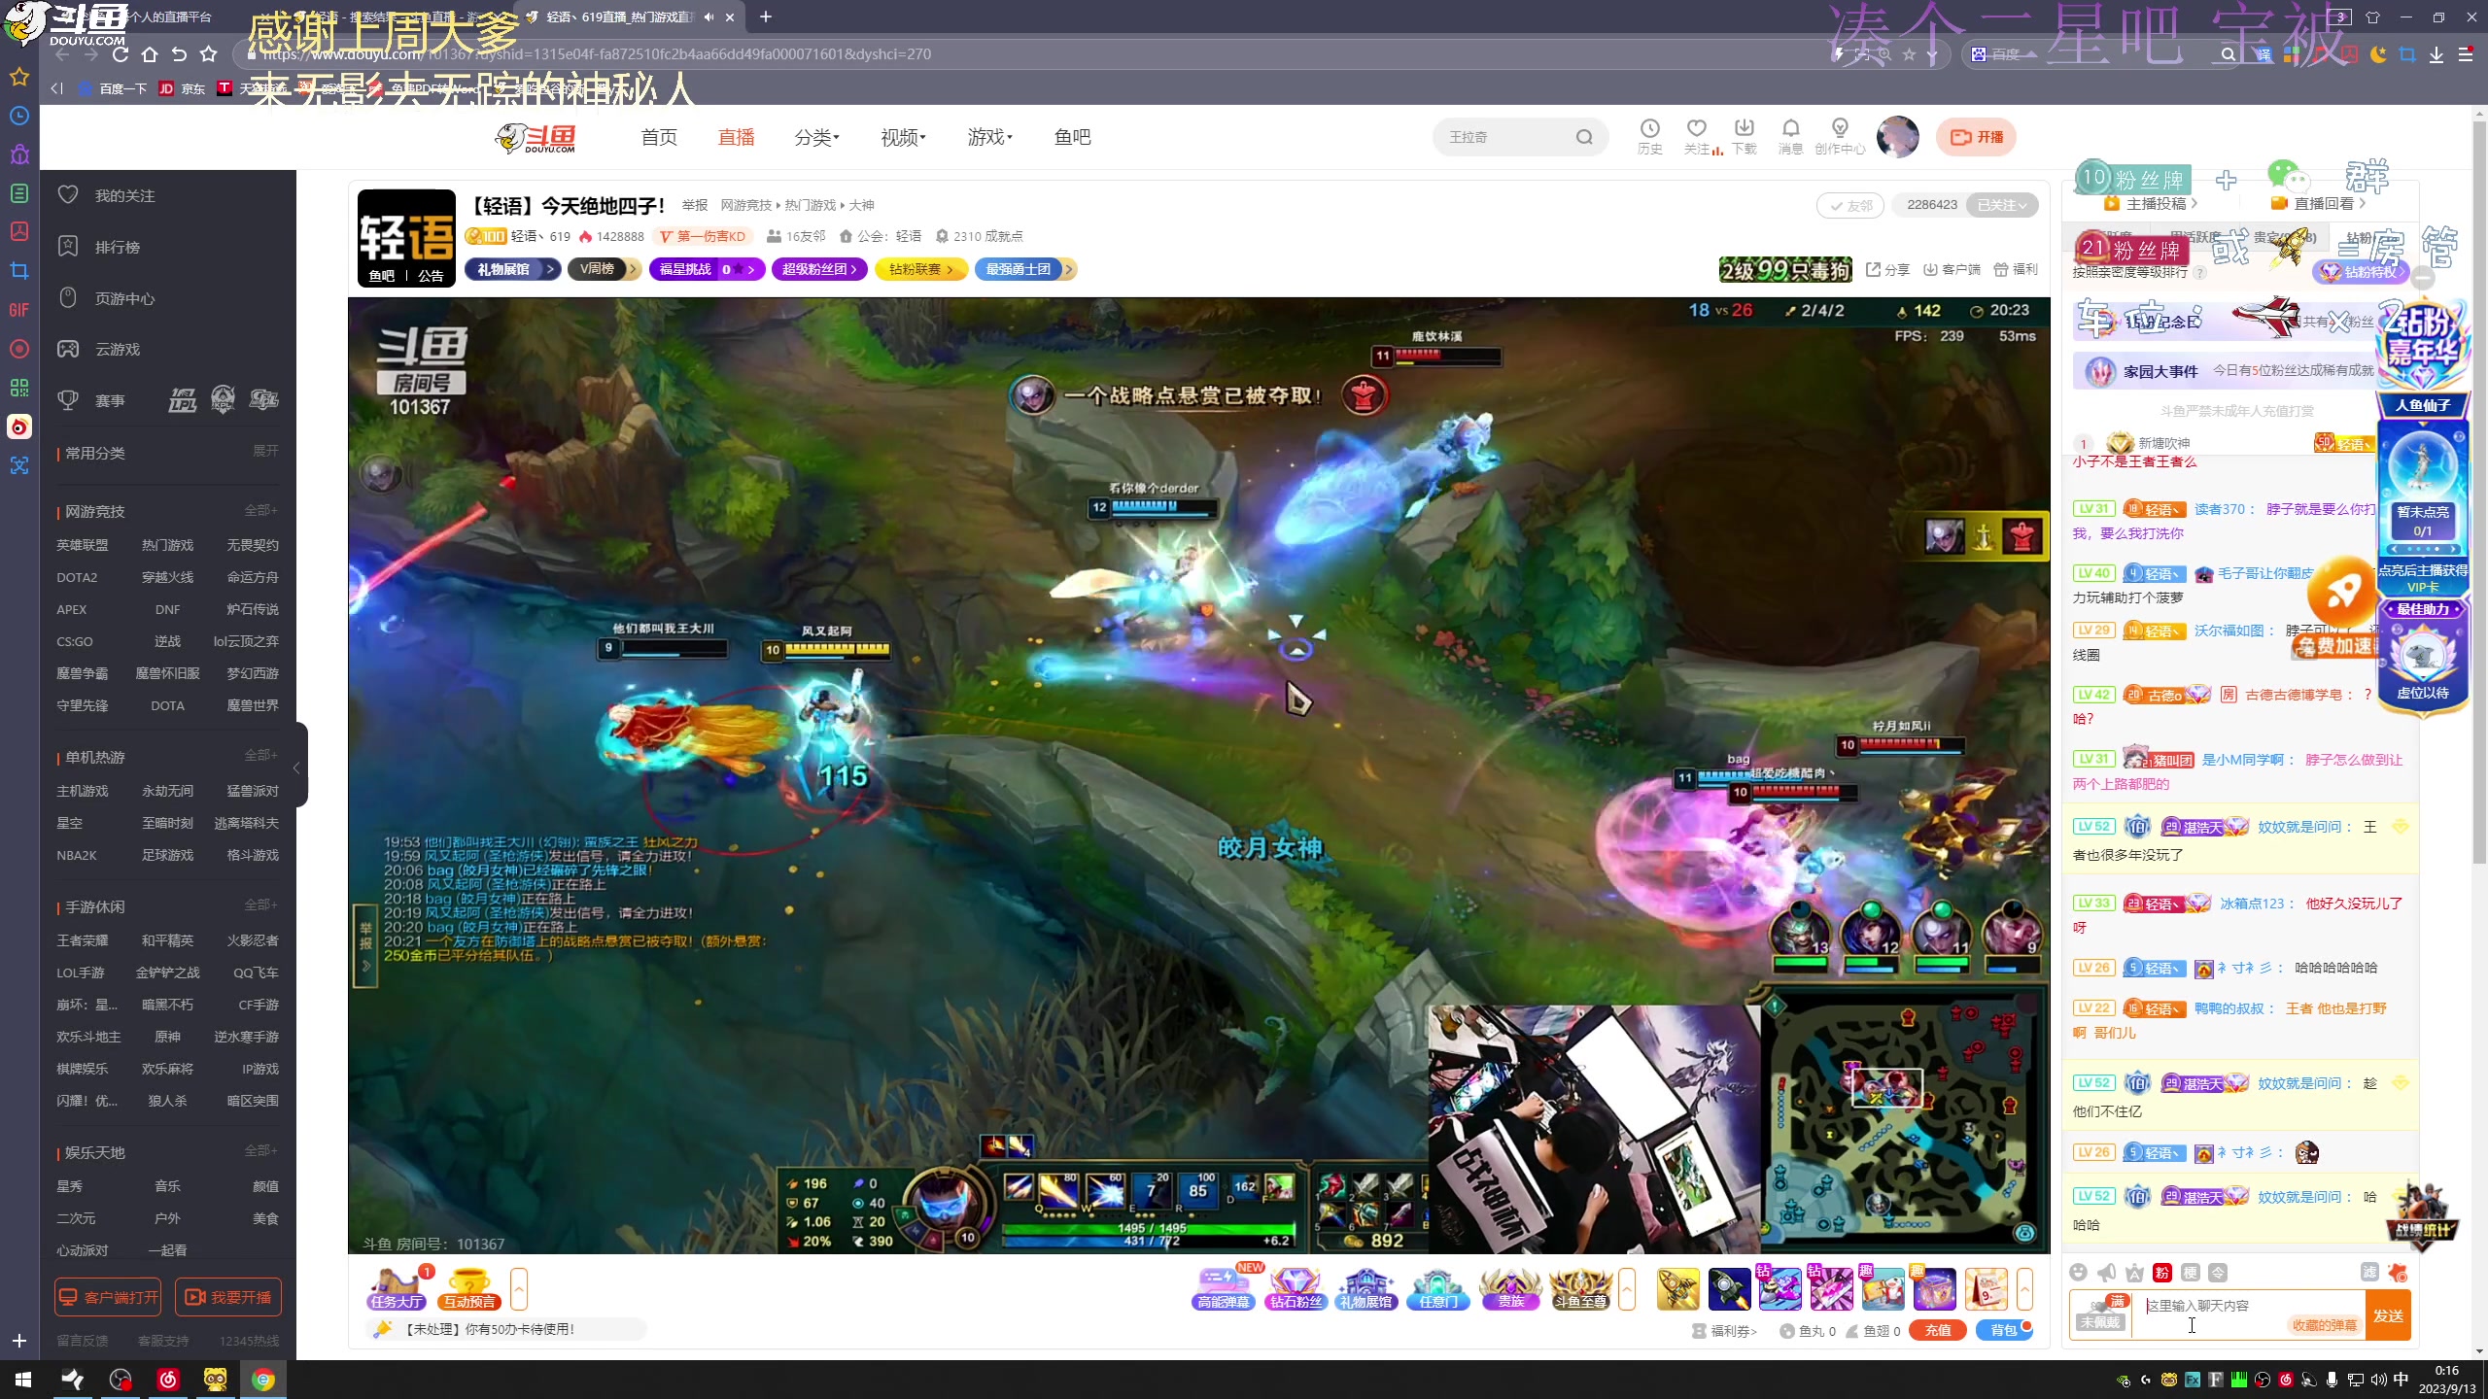Open 鱼吧 under the streamer avatar
Screen dimensions: 2488x1399
point(382,276)
